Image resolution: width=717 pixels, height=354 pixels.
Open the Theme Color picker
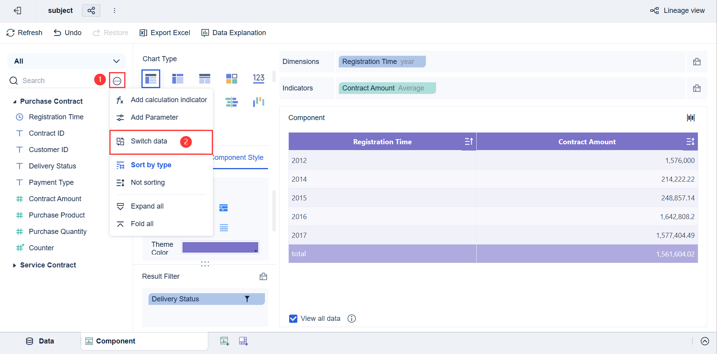pyautogui.click(x=220, y=247)
